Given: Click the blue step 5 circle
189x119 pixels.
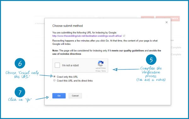Looking at the screenshot, I should coord(151,60).
